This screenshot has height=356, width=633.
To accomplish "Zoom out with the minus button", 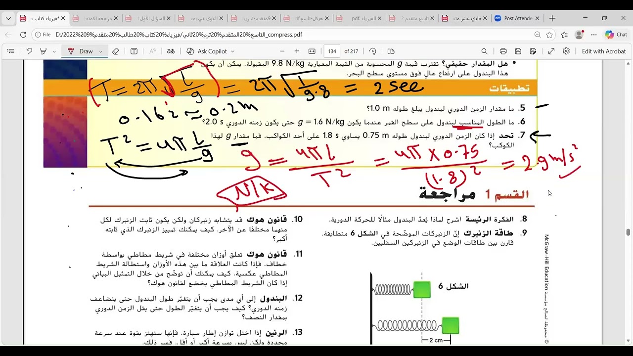I will [x=282, y=51].
